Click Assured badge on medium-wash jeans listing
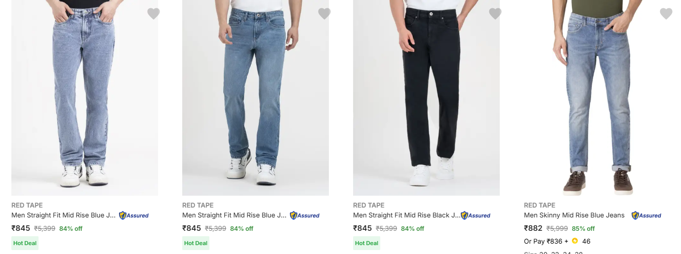 (x=305, y=215)
